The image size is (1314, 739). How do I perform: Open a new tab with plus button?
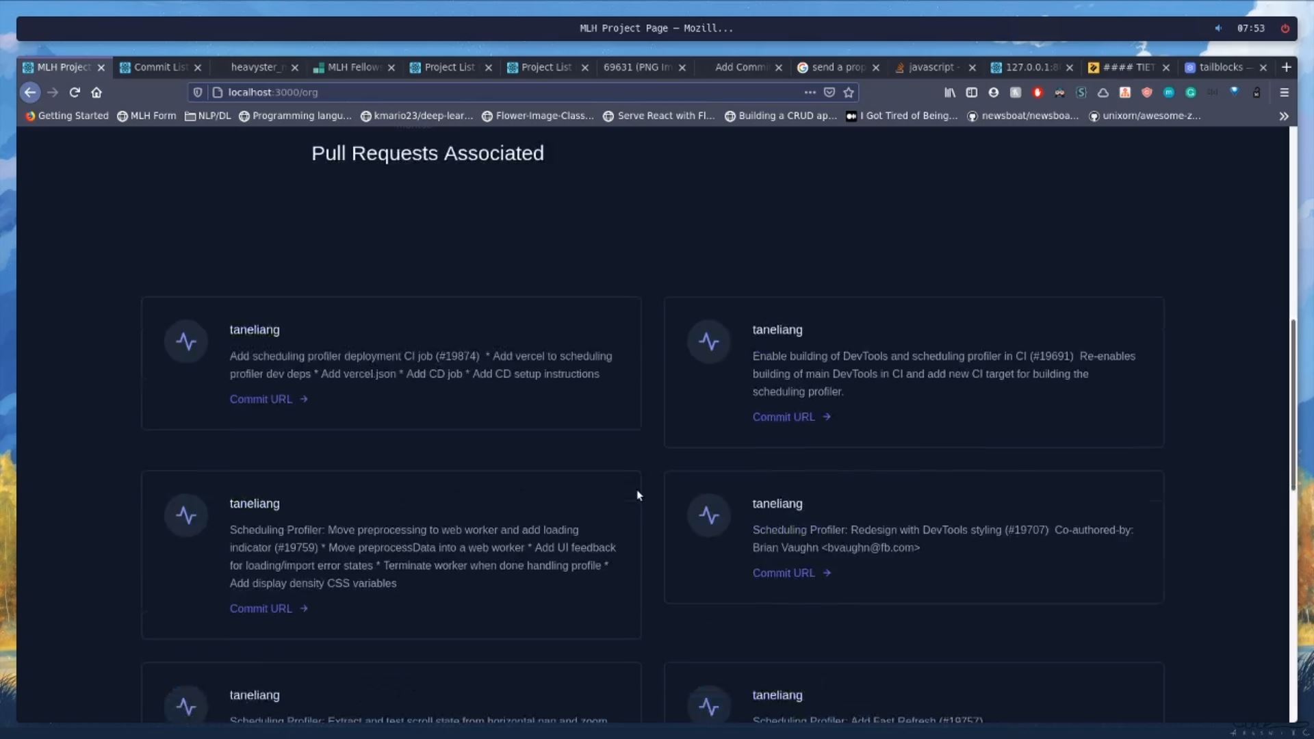[1286, 67]
